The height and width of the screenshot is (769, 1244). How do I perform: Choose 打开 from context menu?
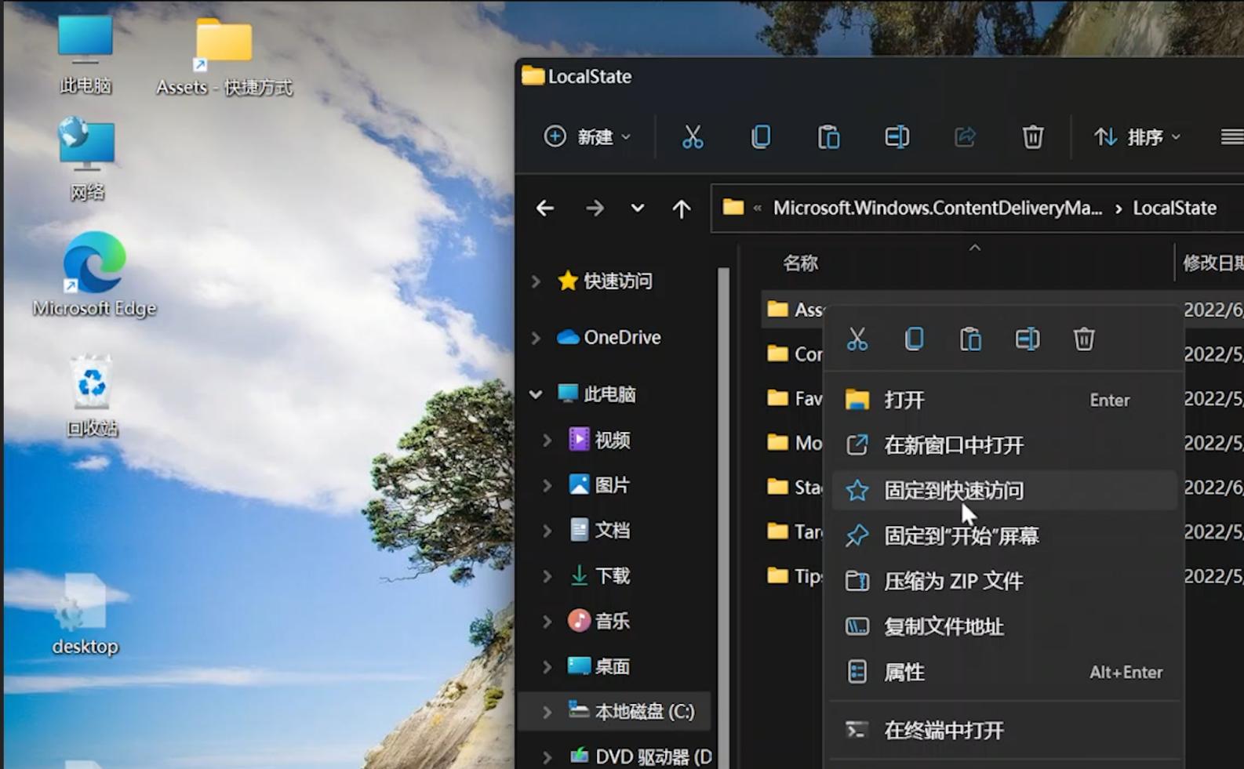[x=1004, y=401]
